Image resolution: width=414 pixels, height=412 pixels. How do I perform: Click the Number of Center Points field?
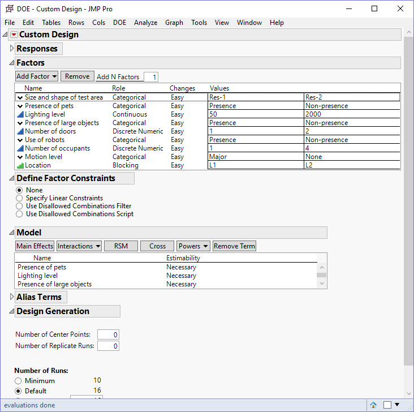(108, 334)
